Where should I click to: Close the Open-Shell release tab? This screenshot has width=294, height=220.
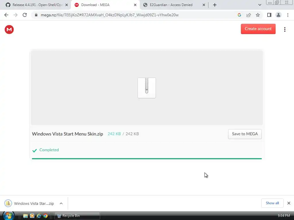coord(67,5)
